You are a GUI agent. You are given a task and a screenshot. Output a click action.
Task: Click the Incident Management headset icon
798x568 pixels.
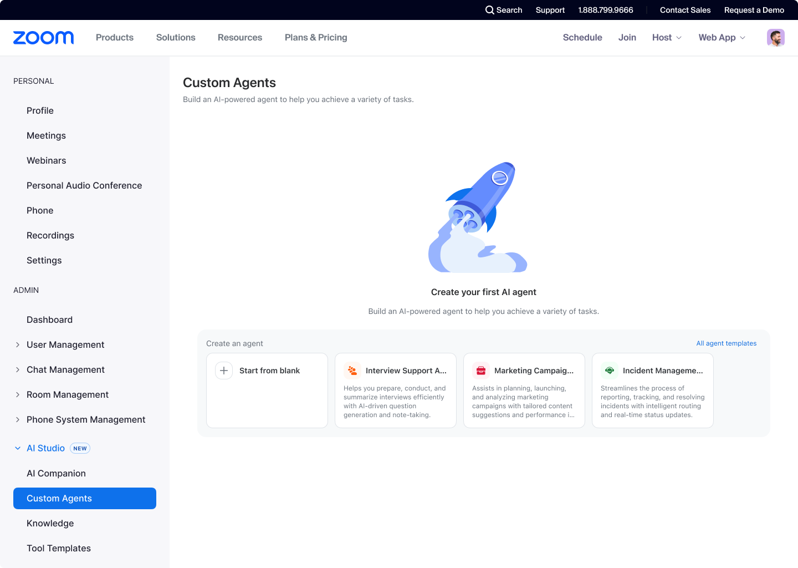pyautogui.click(x=610, y=371)
